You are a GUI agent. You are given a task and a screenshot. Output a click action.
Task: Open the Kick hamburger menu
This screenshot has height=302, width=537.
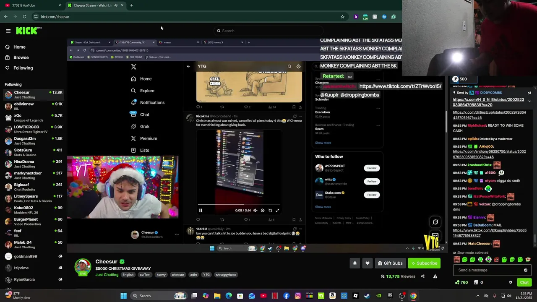click(8, 31)
